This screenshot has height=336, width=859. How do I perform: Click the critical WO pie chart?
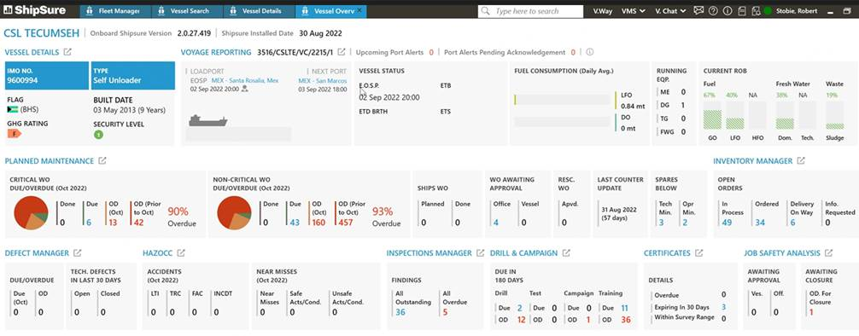click(32, 213)
